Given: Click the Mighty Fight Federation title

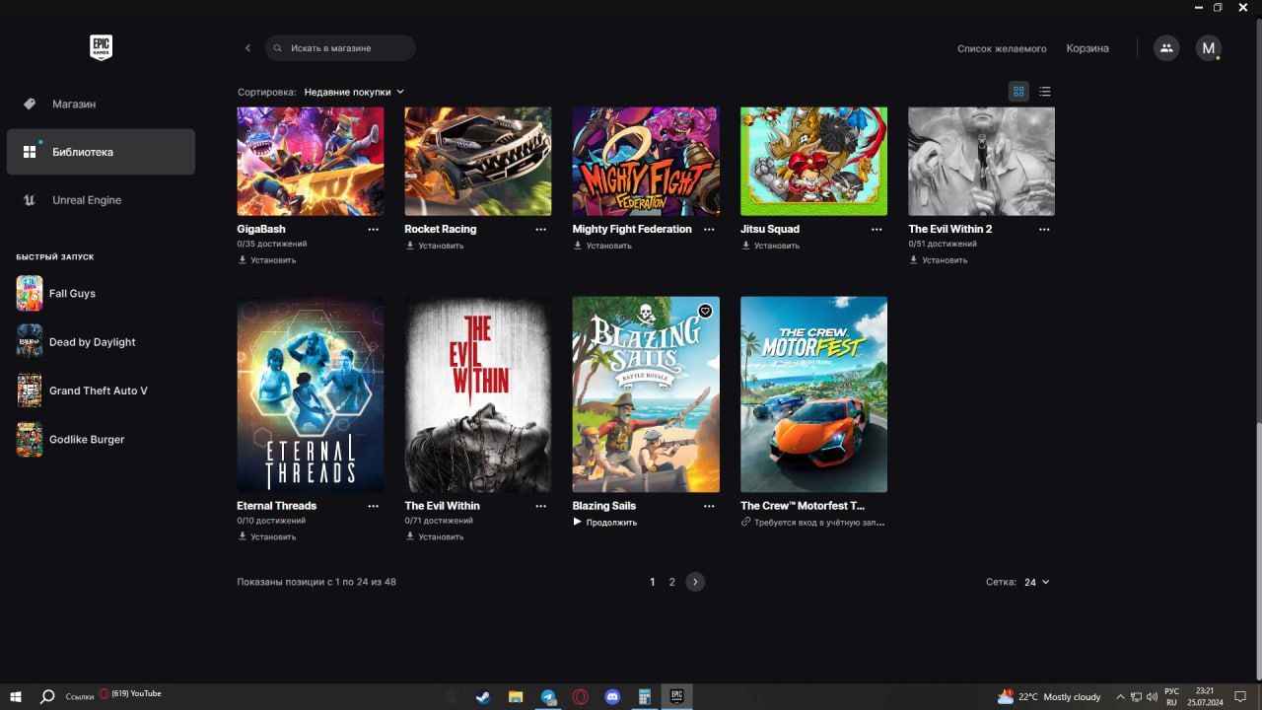Looking at the screenshot, I should pos(632,229).
